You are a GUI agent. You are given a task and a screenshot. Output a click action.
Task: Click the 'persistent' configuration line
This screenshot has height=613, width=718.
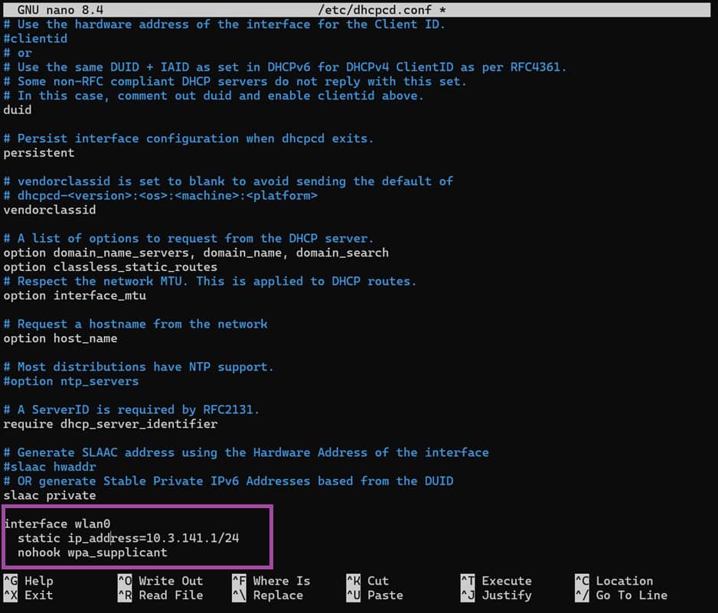click(x=39, y=152)
